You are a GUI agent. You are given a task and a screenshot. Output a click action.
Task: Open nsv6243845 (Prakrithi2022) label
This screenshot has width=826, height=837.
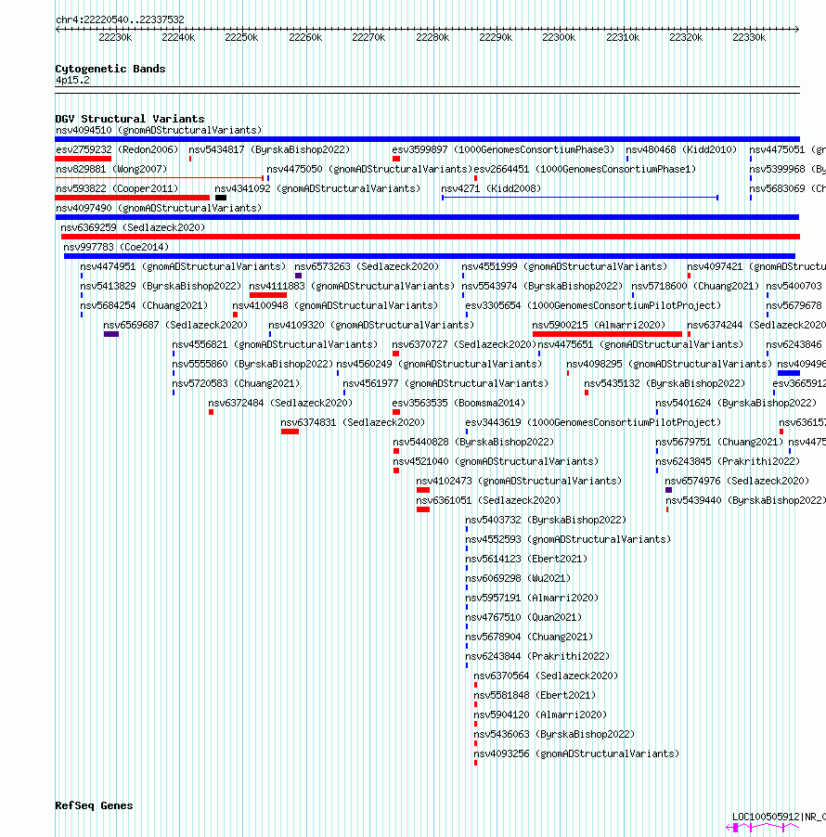728,461
